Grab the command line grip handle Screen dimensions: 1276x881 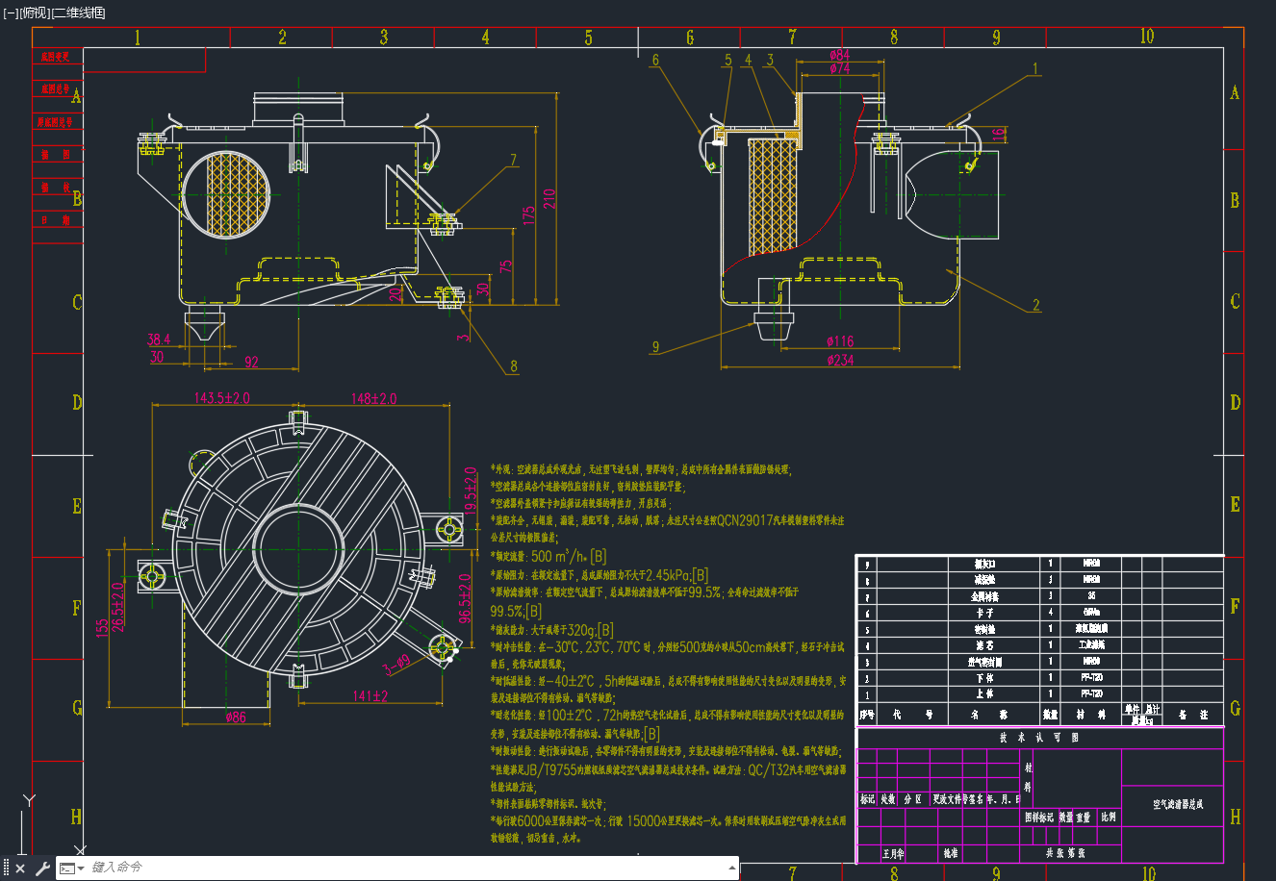[7, 868]
